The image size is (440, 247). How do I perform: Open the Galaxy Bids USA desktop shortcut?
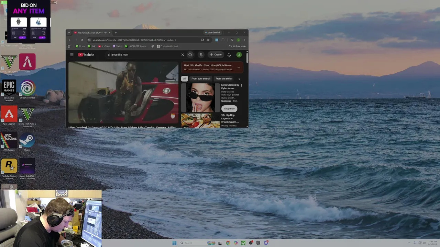[27, 169]
